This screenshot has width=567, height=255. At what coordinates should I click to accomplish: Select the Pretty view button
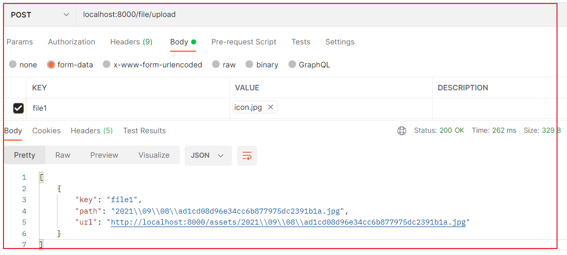(24, 155)
